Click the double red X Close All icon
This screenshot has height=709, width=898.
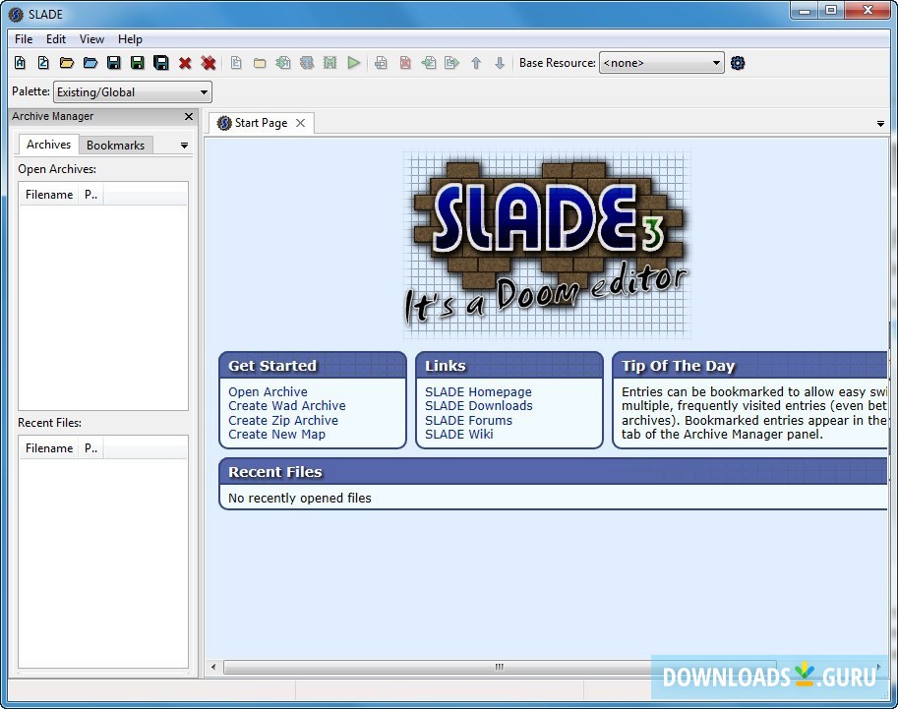click(x=209, y=63)
